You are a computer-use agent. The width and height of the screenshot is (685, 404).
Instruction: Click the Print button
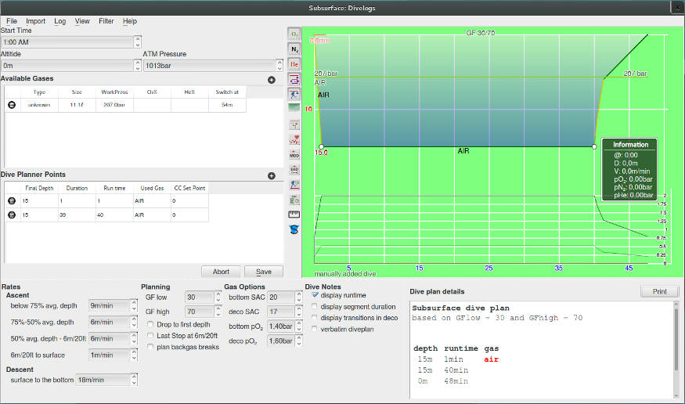(659, 291)
